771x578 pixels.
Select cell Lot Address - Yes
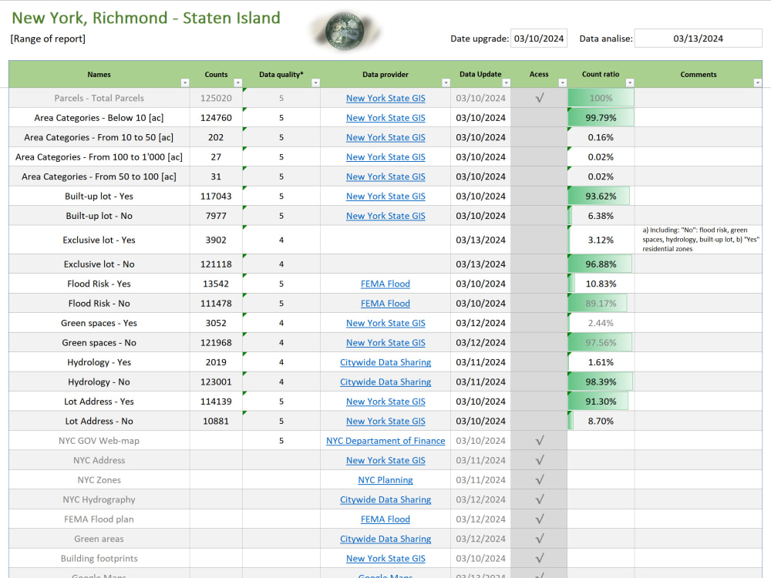click(99, 402)
